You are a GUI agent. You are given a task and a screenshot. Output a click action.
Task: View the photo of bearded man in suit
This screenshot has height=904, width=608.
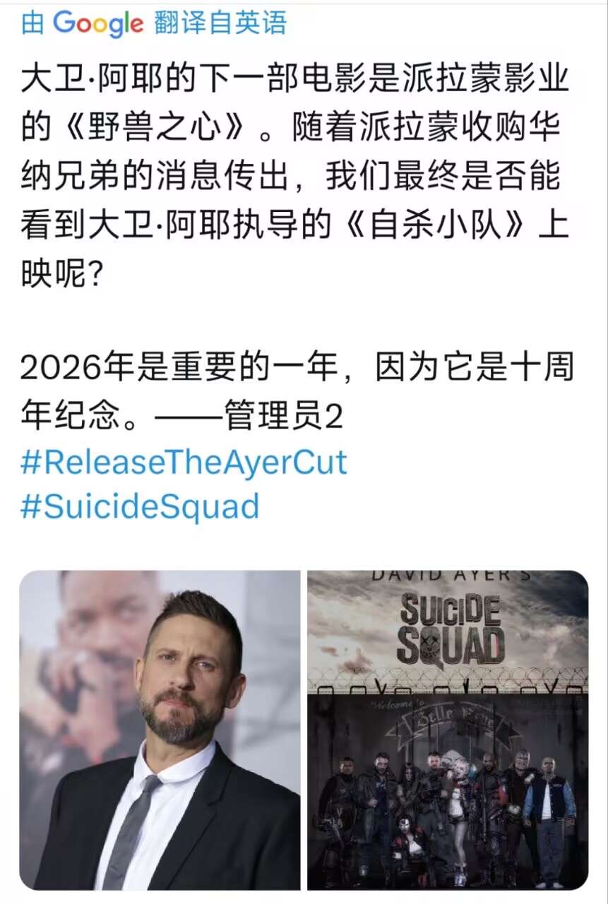coord(160,730)
